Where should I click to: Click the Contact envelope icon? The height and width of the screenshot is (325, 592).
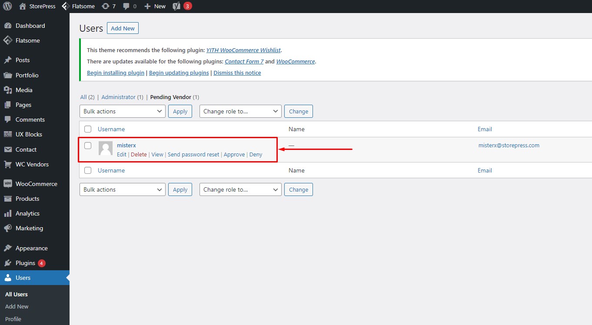(x=8, y=149)
